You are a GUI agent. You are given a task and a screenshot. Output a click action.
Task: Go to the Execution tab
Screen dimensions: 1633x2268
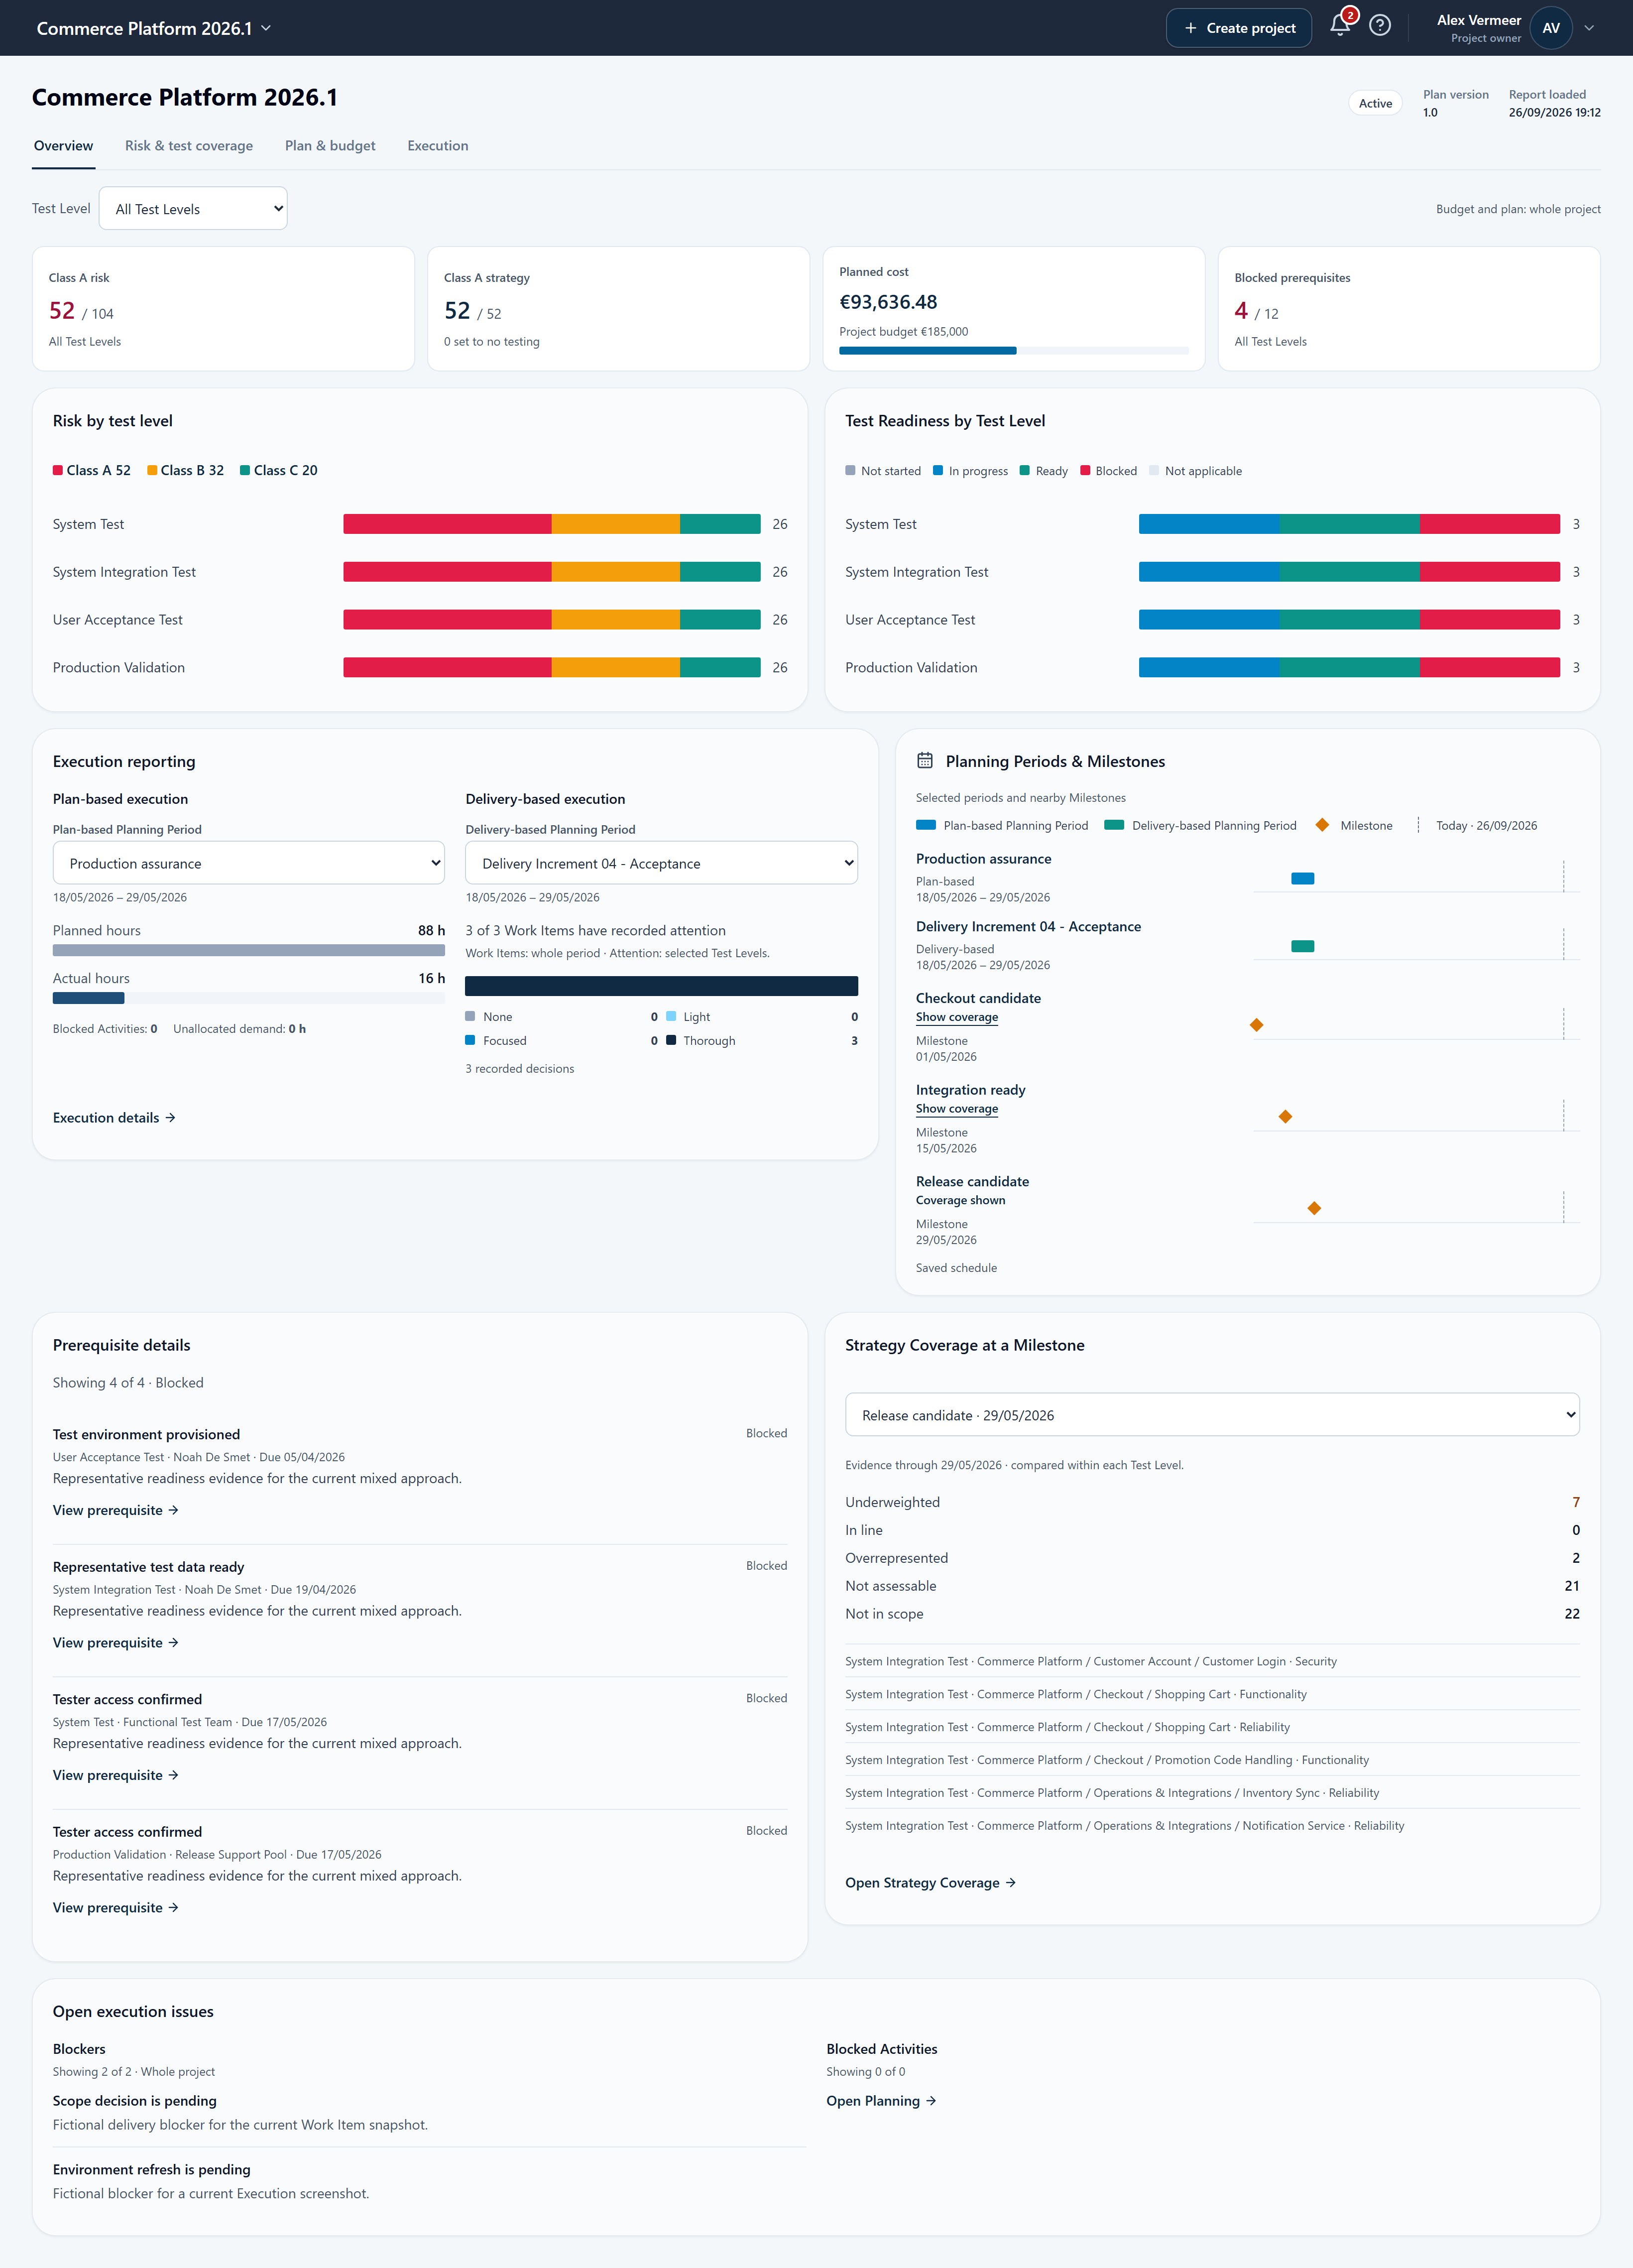pyautogui.click(x=438, y=146)
